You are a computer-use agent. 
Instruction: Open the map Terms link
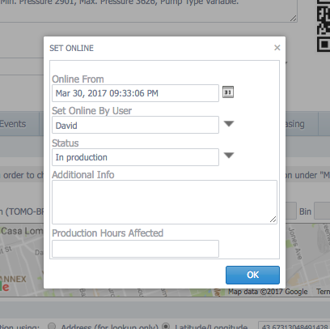[323, 292]
